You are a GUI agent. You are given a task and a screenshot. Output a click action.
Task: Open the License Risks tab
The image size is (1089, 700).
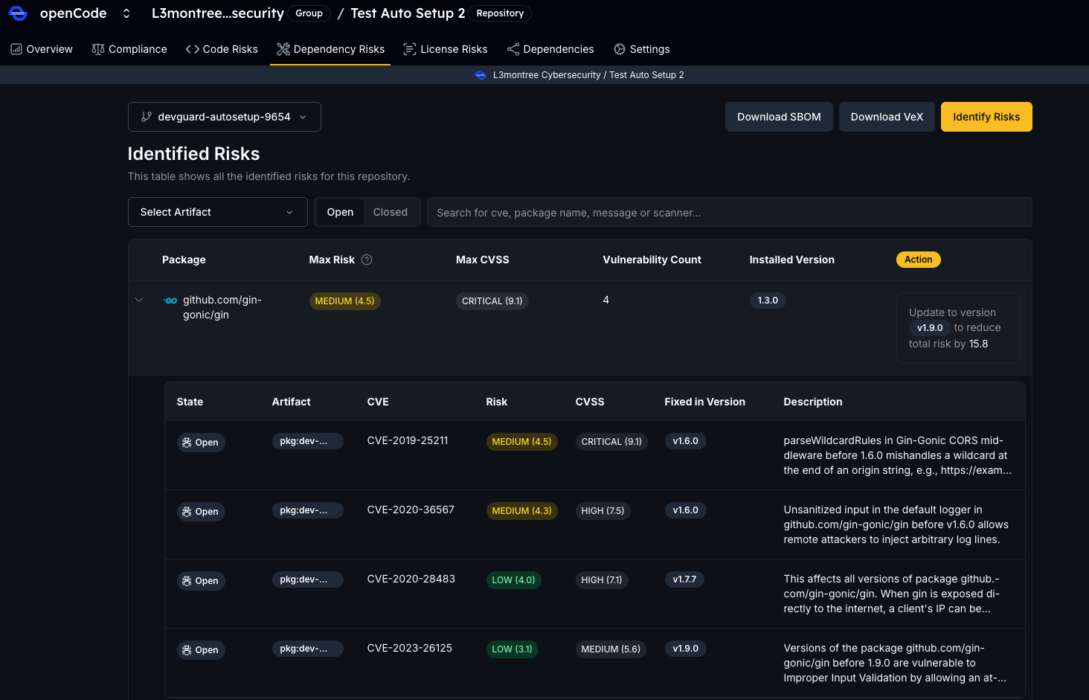click(446, 49)
